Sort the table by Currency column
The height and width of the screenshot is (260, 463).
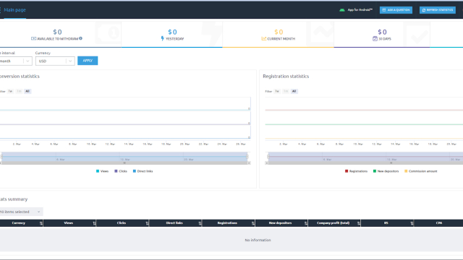coord(41,223)
